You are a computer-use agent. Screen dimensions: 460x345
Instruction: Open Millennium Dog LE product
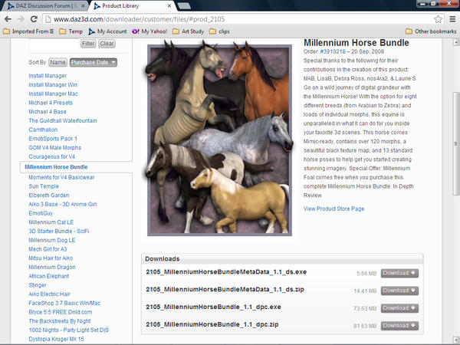pos(52,240)
